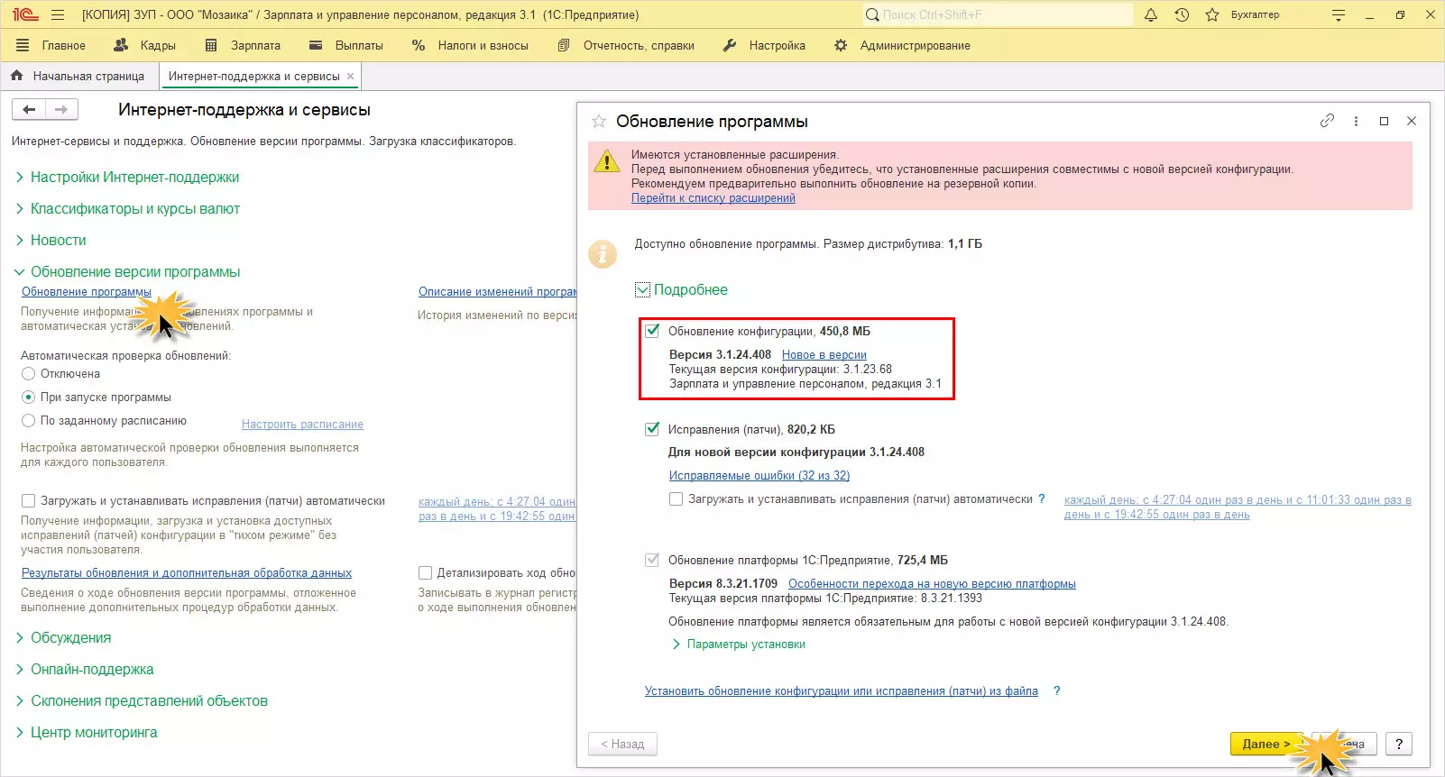Click the home icon of Начальная страница
Image resolution: width=1445 pixels, height=777 pixels.
click(x=17, y=76)
